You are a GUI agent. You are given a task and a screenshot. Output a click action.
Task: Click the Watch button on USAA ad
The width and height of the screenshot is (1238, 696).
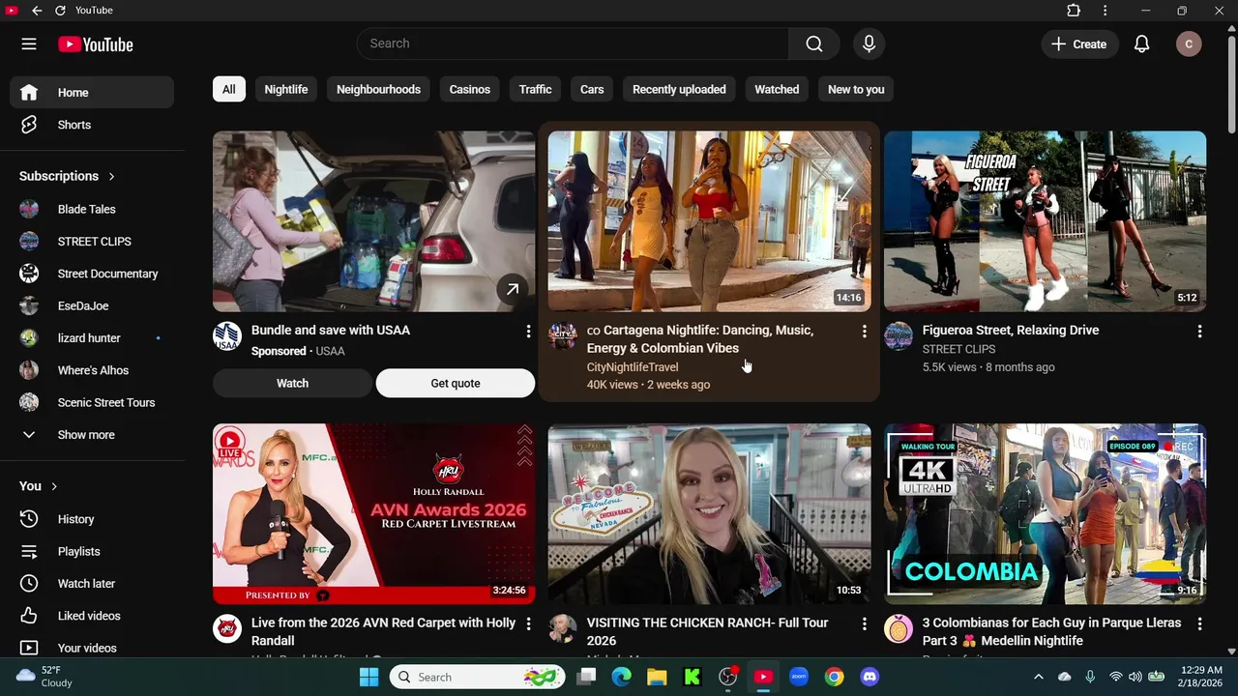292,384
